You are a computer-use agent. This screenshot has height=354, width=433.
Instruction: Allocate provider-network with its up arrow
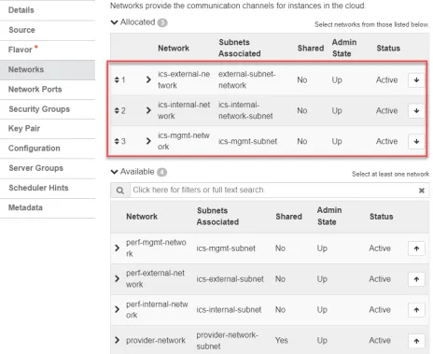[x=416, y=341]
